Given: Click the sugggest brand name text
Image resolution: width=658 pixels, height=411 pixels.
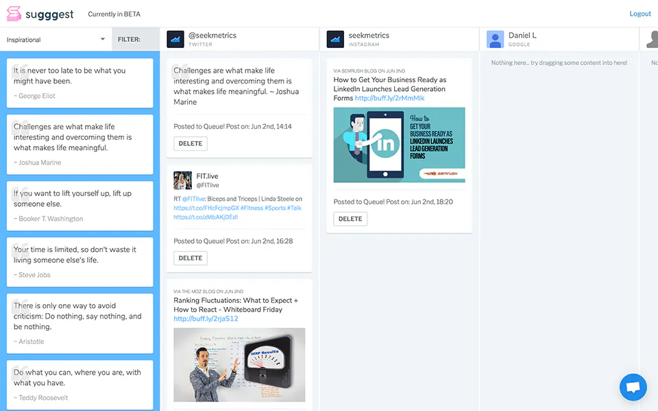Looking at the screenshot, I should point(49,14).
